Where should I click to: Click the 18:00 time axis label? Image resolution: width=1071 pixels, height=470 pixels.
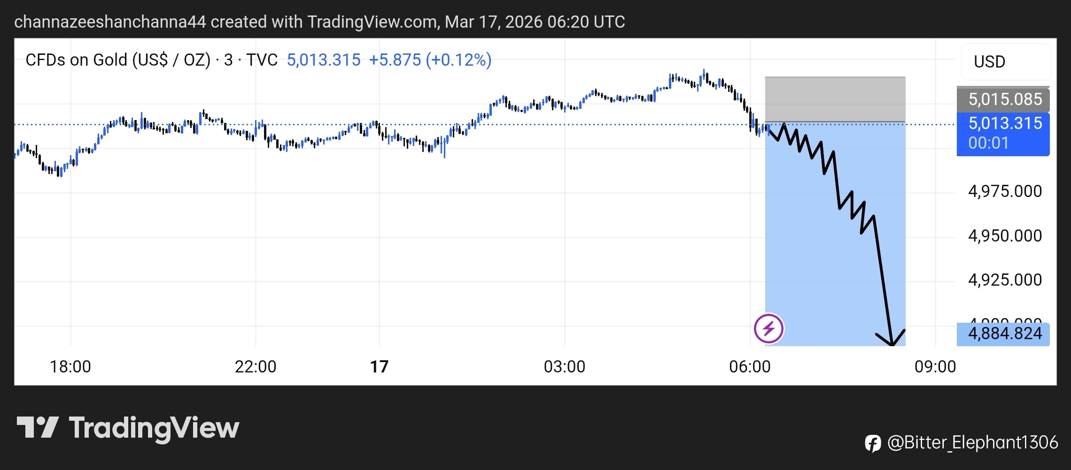point(70,367)
